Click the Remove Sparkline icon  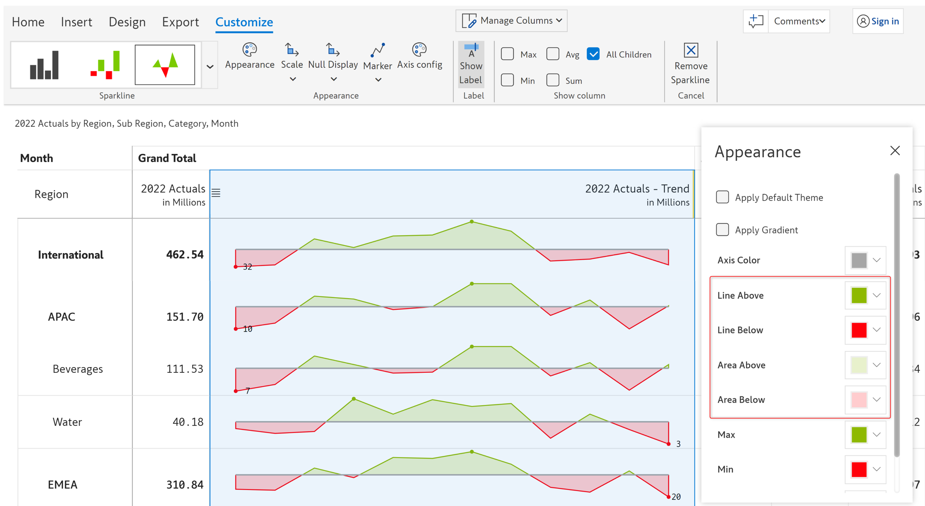691,51
